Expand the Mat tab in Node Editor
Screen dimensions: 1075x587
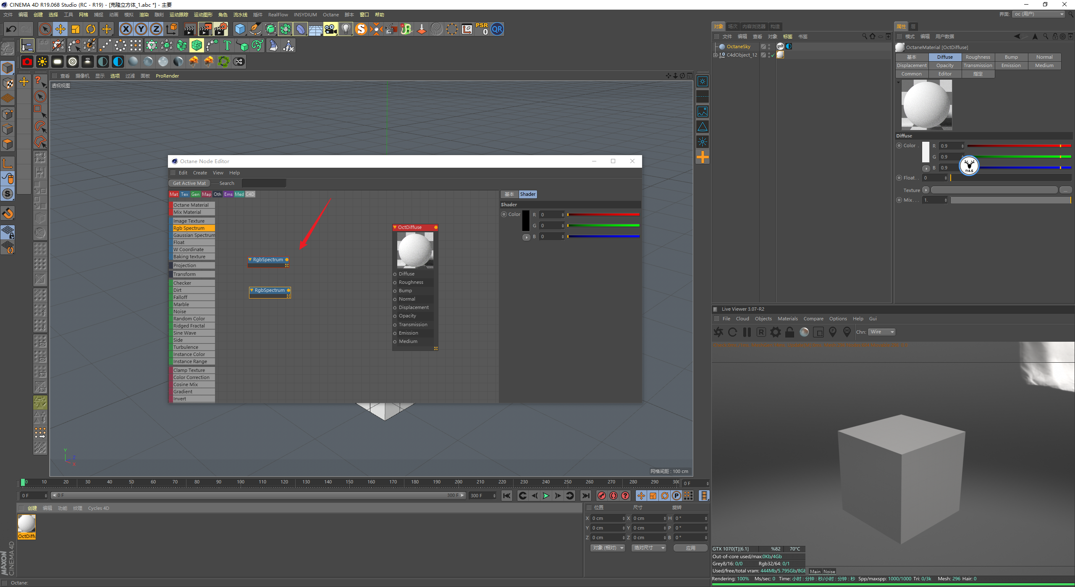click(x=176, y=193)
